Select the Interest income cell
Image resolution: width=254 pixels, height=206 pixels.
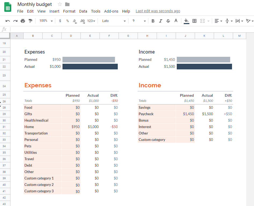tap(157, 127)
